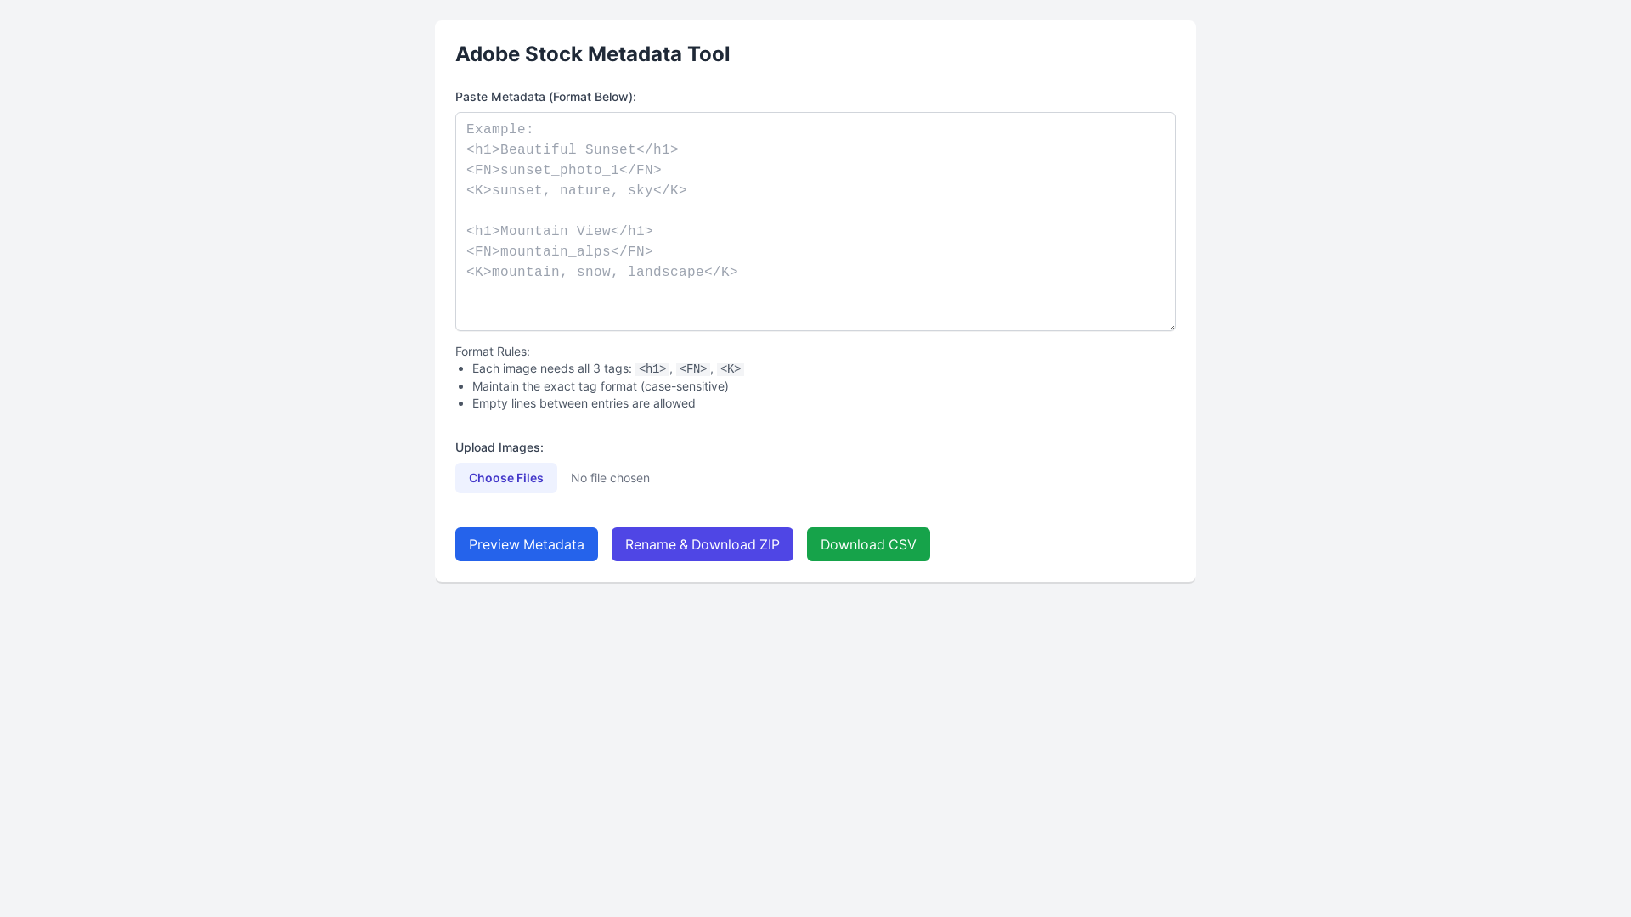Click the <K> code tag in rules
The height and width of the screenshot is (917, 1631).
coord(731,368)
